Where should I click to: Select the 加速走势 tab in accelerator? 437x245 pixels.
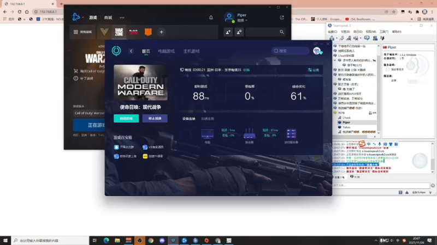pyautogui.click(x=208, y=119)
